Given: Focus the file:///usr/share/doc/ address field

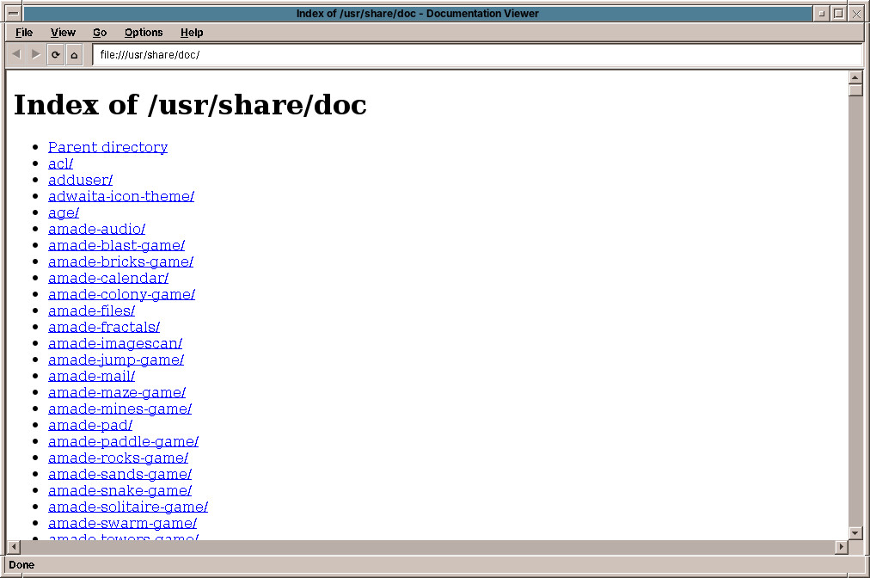Looking at the screenshot, I should click(x=477, y=54).
